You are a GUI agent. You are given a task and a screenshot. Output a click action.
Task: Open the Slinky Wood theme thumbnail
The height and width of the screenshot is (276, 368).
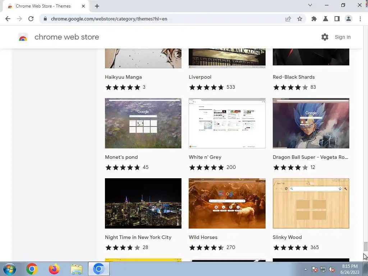point(311,203)
